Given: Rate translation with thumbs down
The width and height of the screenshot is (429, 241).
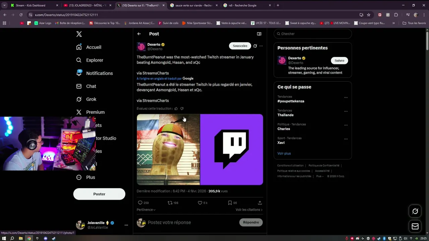Looking at the screenshot, I should click(182, 108).
